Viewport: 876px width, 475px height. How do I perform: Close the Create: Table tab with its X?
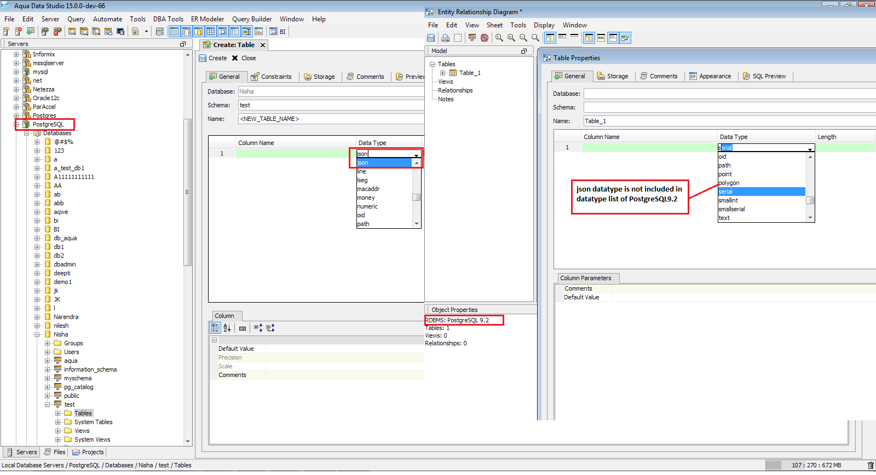click(x=263, y=45)
